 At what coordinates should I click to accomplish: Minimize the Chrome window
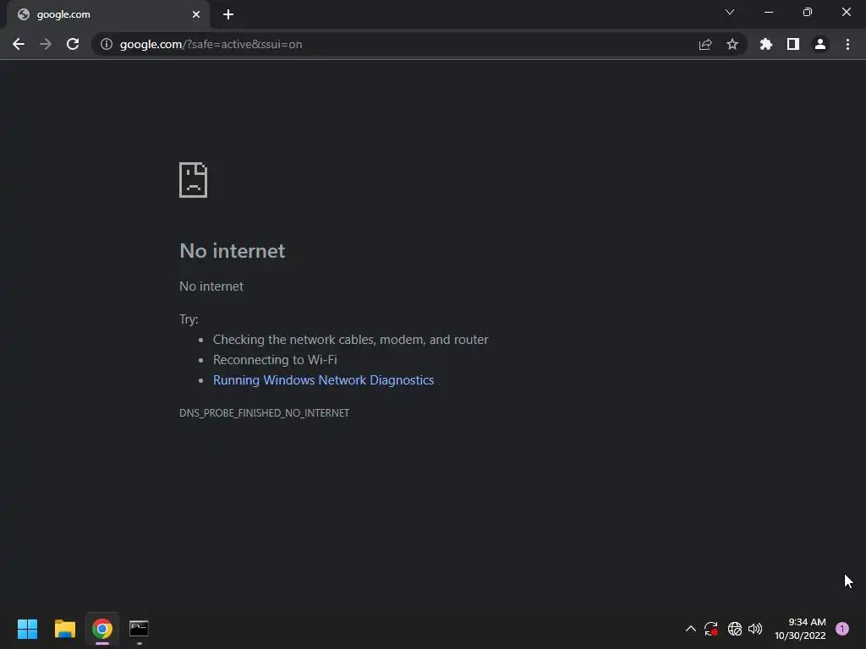click(769, 12)
